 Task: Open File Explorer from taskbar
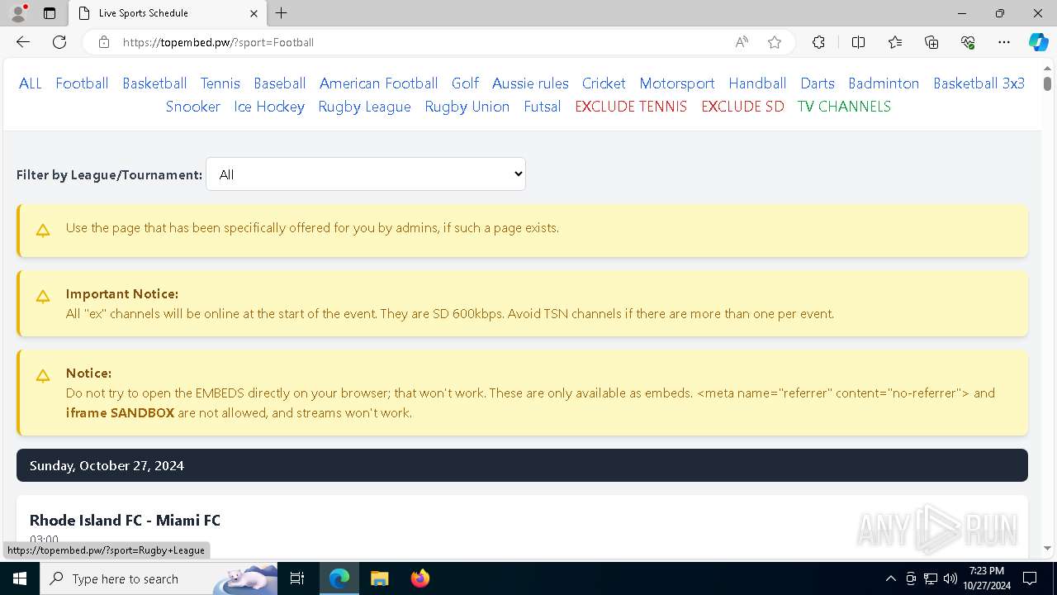coord(379,578)
